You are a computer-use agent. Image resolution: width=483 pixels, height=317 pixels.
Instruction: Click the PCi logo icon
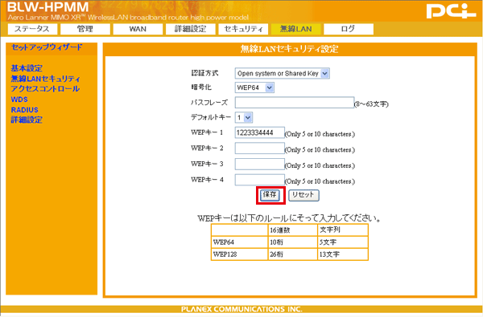tap(451, 11)
